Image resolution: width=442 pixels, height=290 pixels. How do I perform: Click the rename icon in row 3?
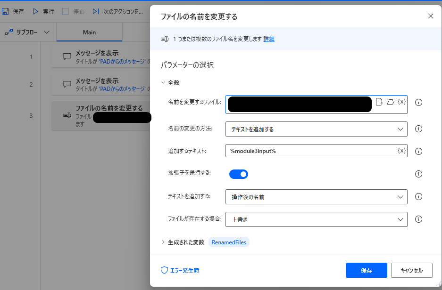(x=67, y=115)
